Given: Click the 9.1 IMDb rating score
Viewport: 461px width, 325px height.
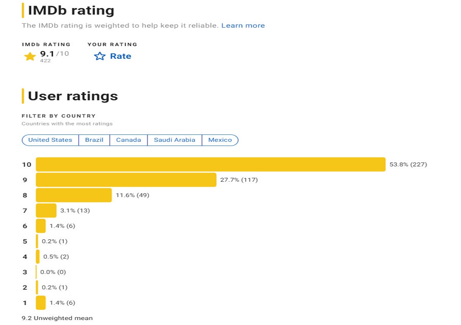Looking at the screenshot, I should tap(47, 54).
